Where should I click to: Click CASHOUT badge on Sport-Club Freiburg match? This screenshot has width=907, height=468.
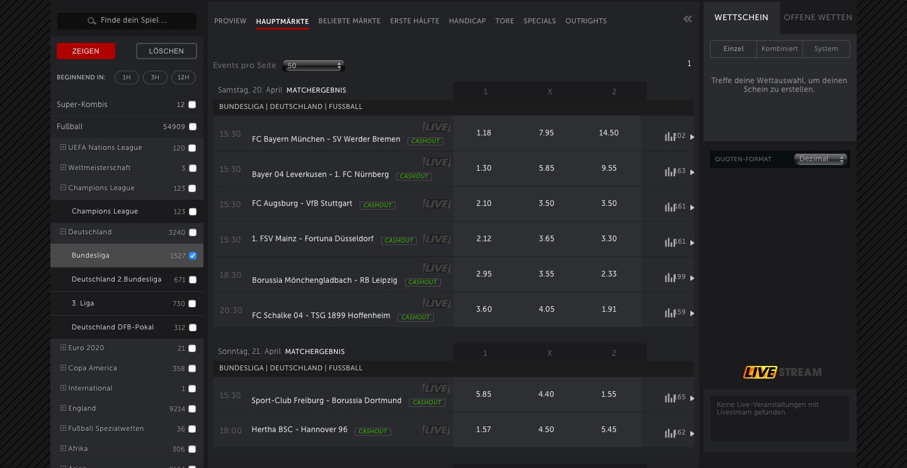coord(427,402)
